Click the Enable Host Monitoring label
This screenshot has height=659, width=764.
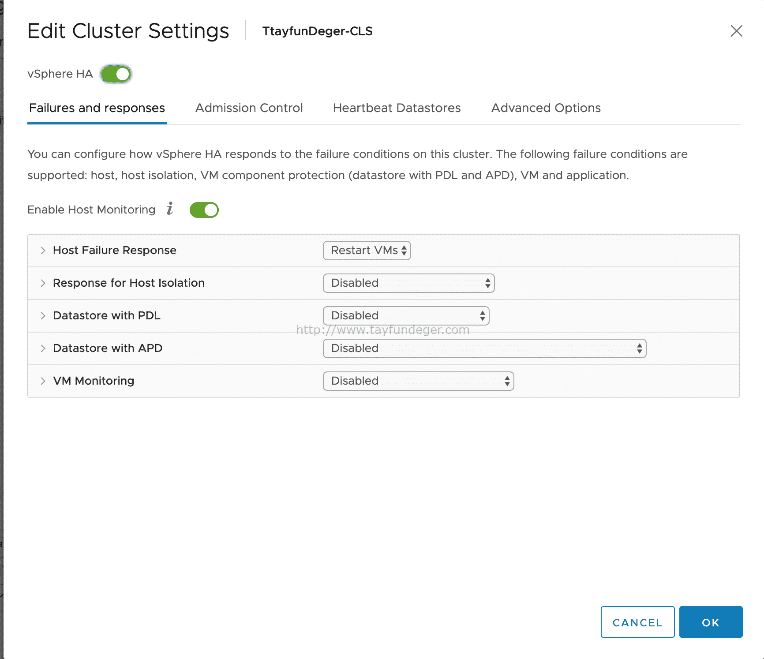91,210
